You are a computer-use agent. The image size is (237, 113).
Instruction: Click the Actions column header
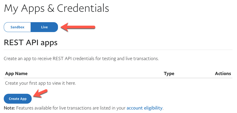coord(223,73)
